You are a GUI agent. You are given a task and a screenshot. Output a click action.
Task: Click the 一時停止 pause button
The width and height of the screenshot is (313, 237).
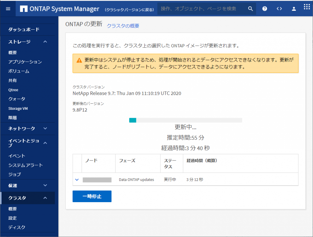pos(92,196)
